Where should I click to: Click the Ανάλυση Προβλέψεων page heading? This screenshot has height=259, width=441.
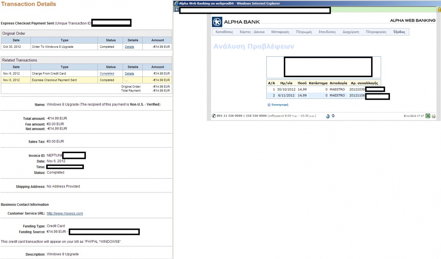(x=254, y=46)
